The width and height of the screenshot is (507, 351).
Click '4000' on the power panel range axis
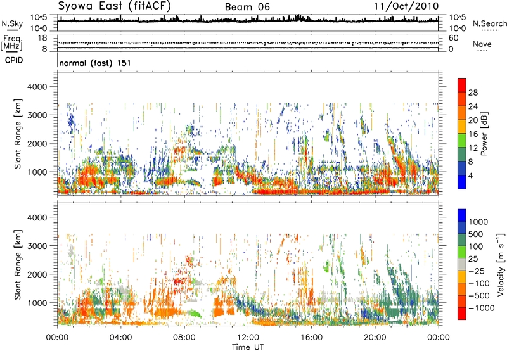coord(37,87)
